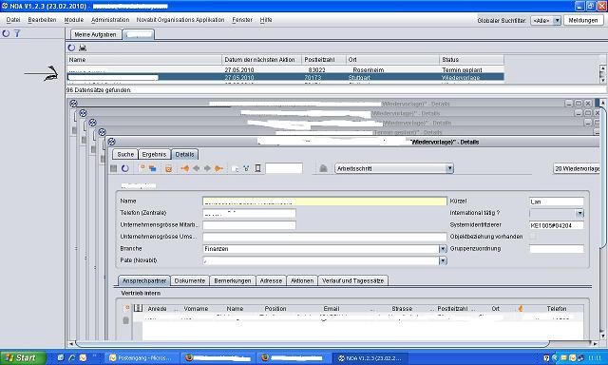Jump to the last record with the orange arrow
The height and width of the screenshot is (365, 608).
[x=218, y=168]
